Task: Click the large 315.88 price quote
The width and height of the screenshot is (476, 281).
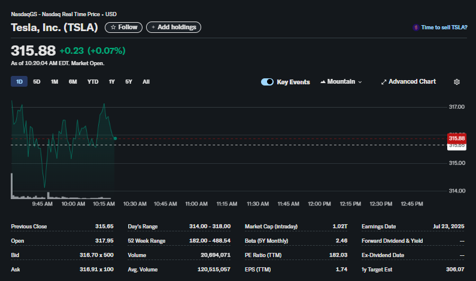Action: point(34,51)
